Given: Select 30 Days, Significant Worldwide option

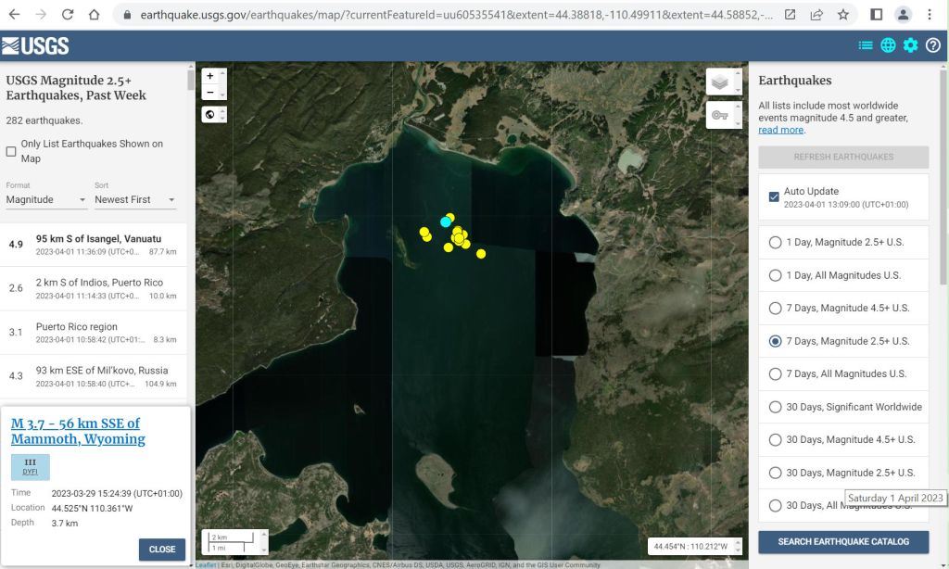Looking at the screenshot, I should (776, 407).
